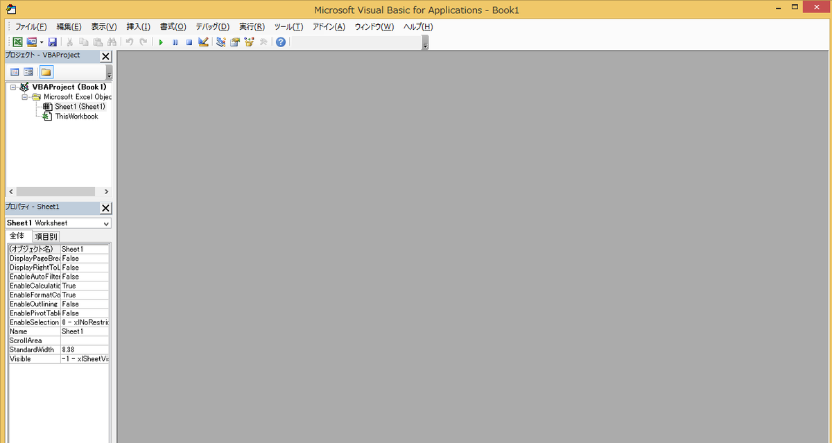
Task: Select View Code in Project Explorer
Action: click(x=15, y=71)
